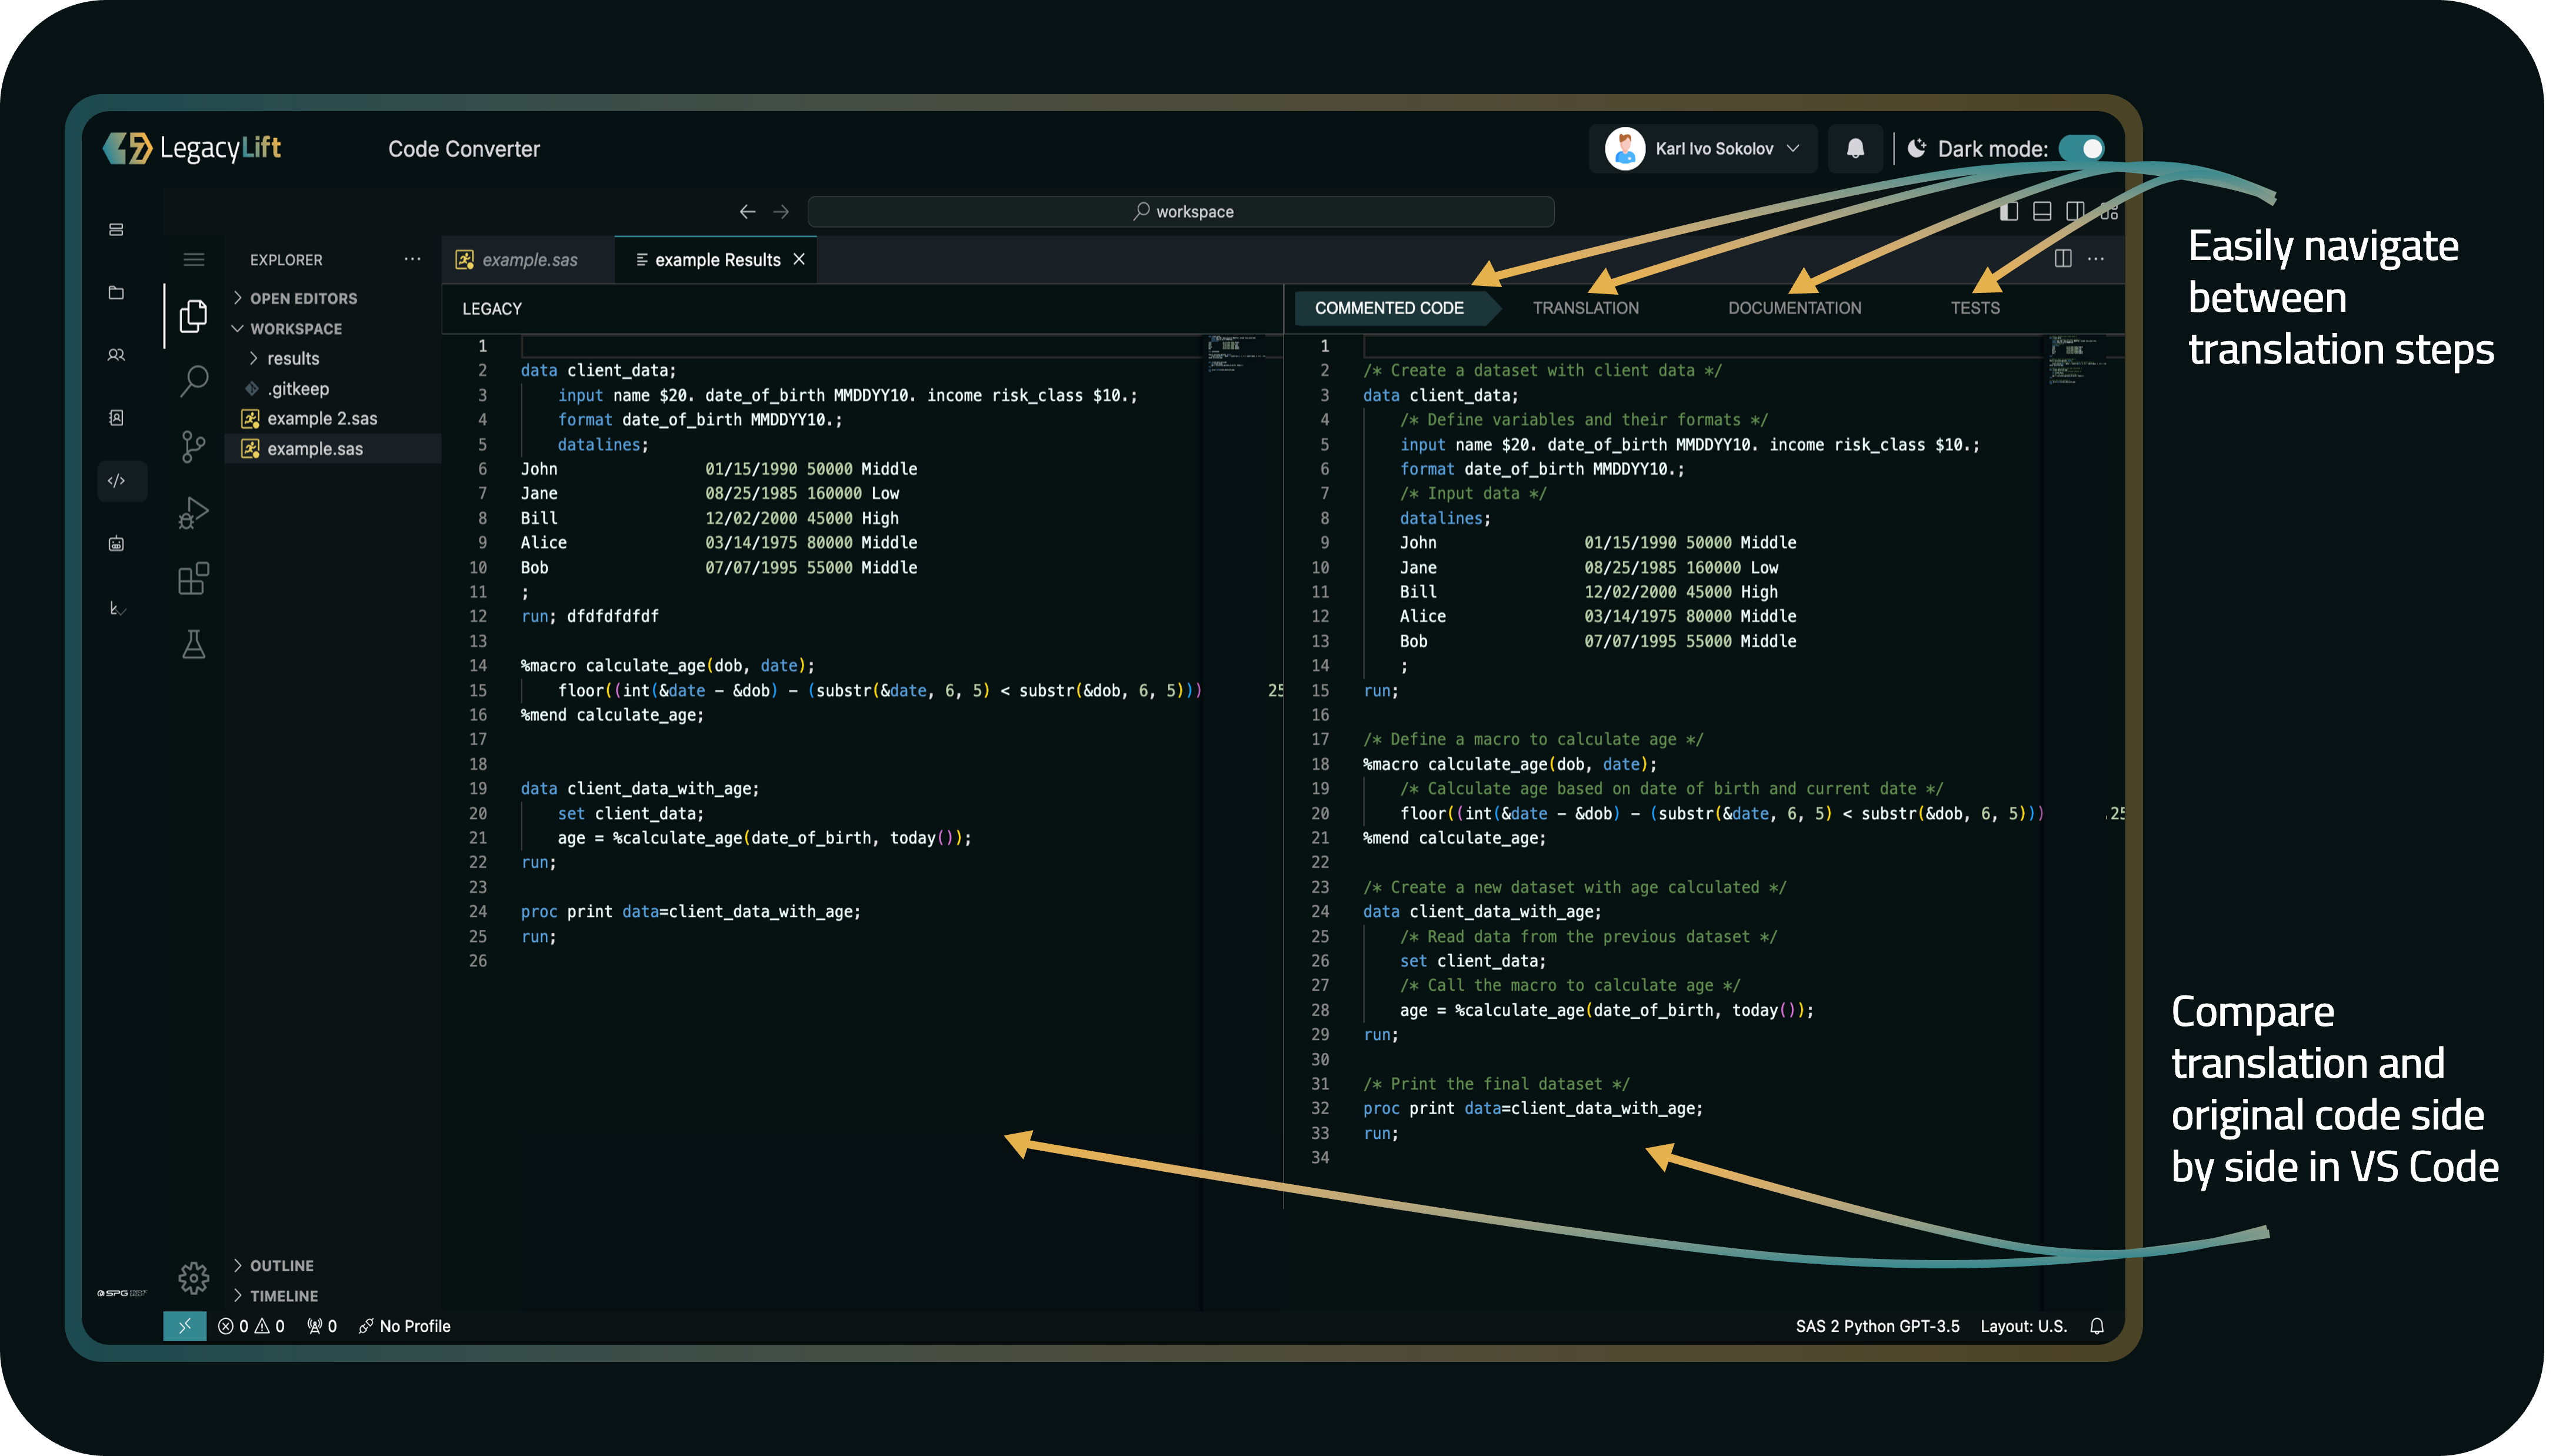Select the TRANSLATION step tab

(x=1585, y=308)
